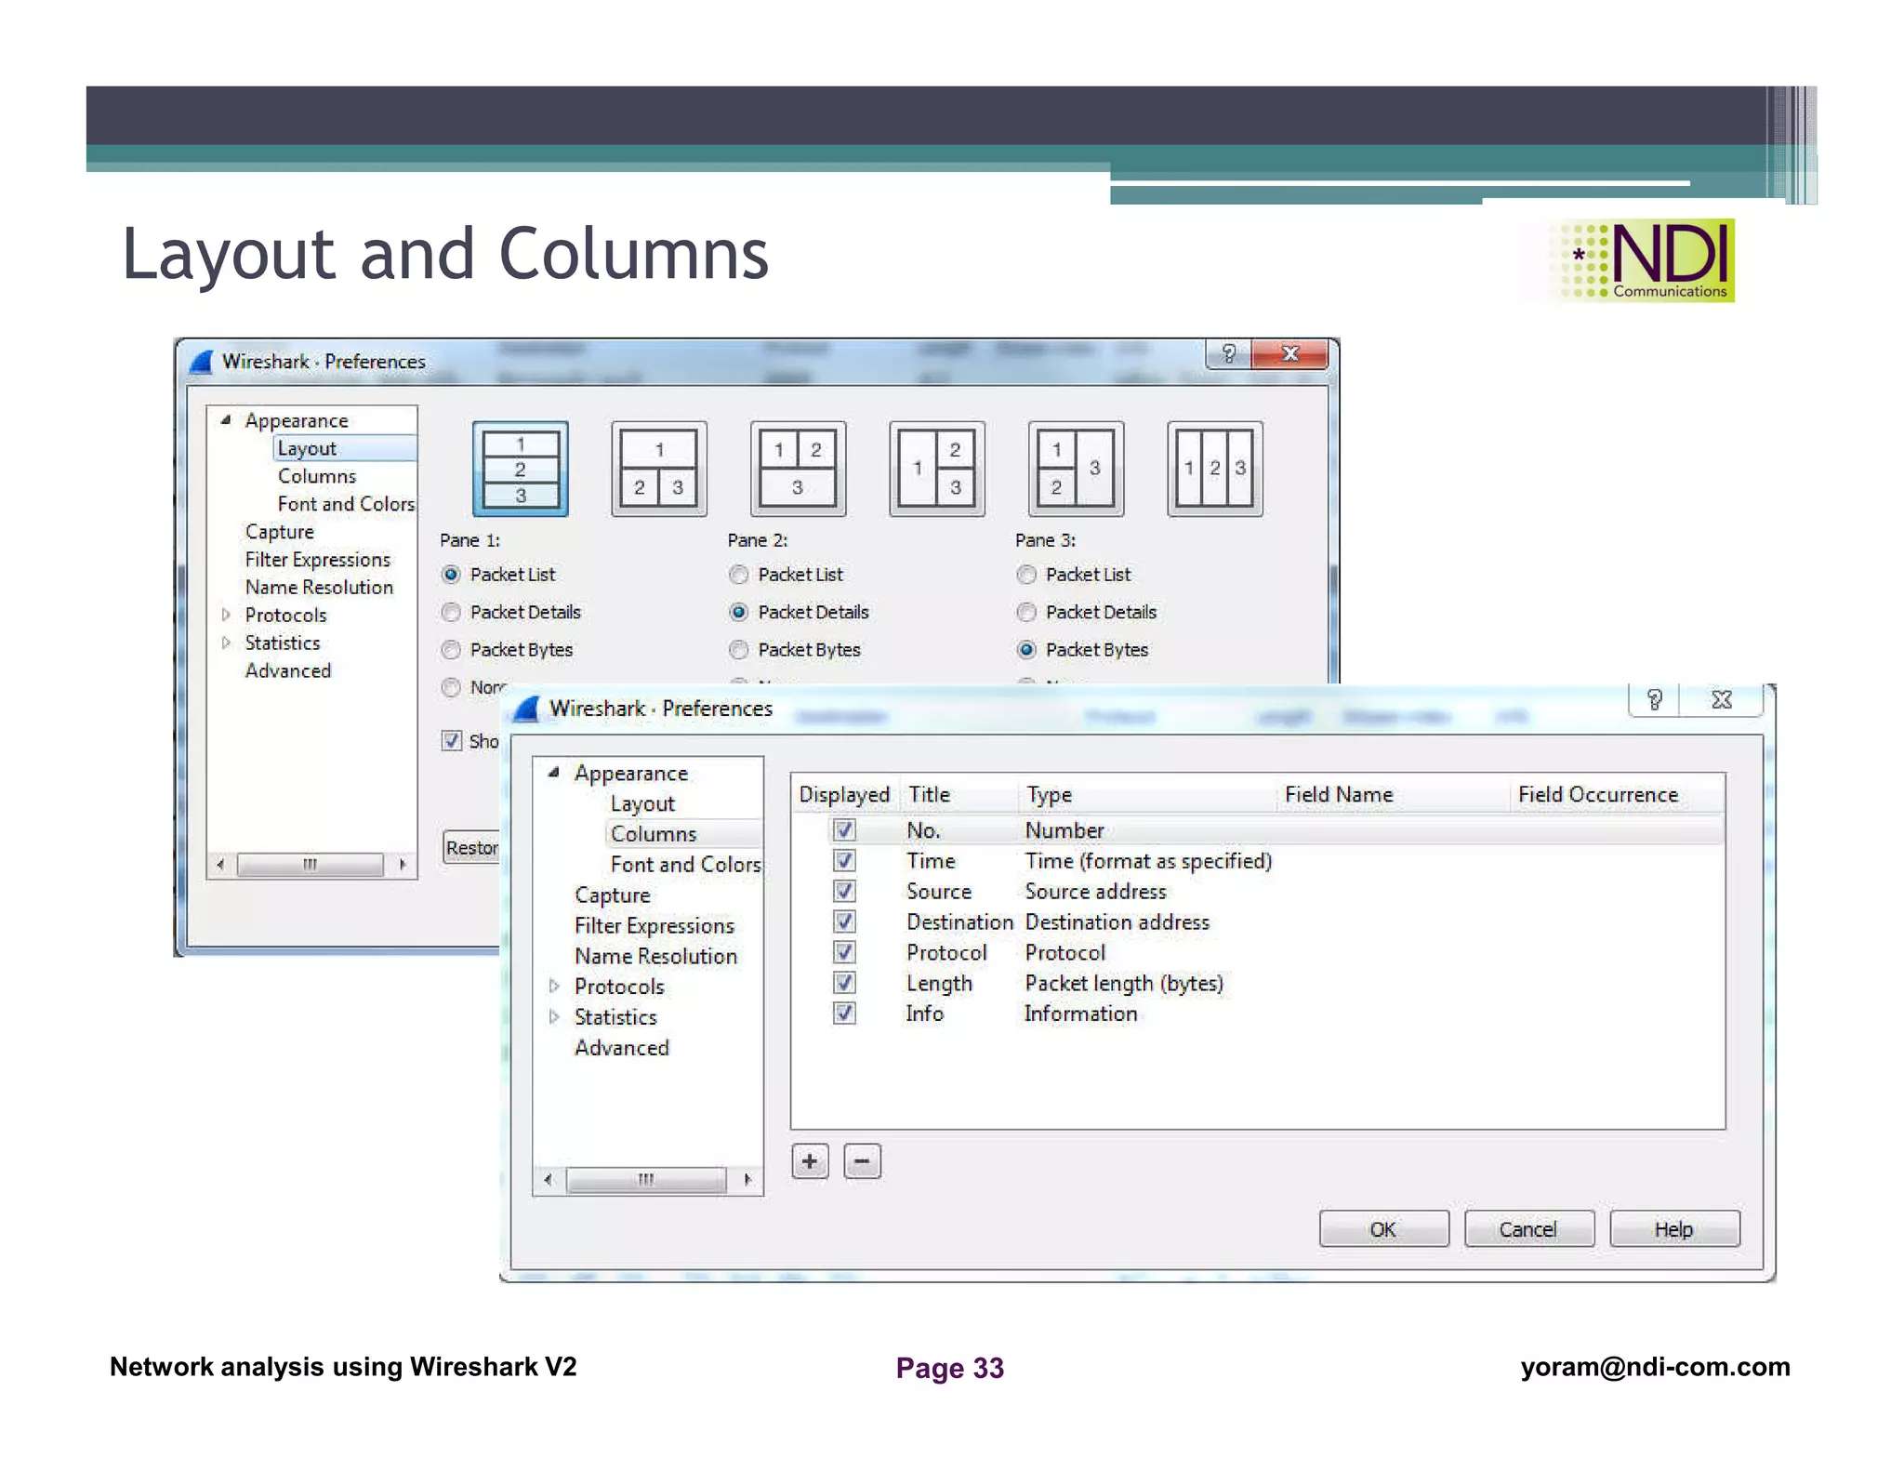Open Capture in the Layout window tree
The image size is (1904, 1471).
click(x=279, y=532)
